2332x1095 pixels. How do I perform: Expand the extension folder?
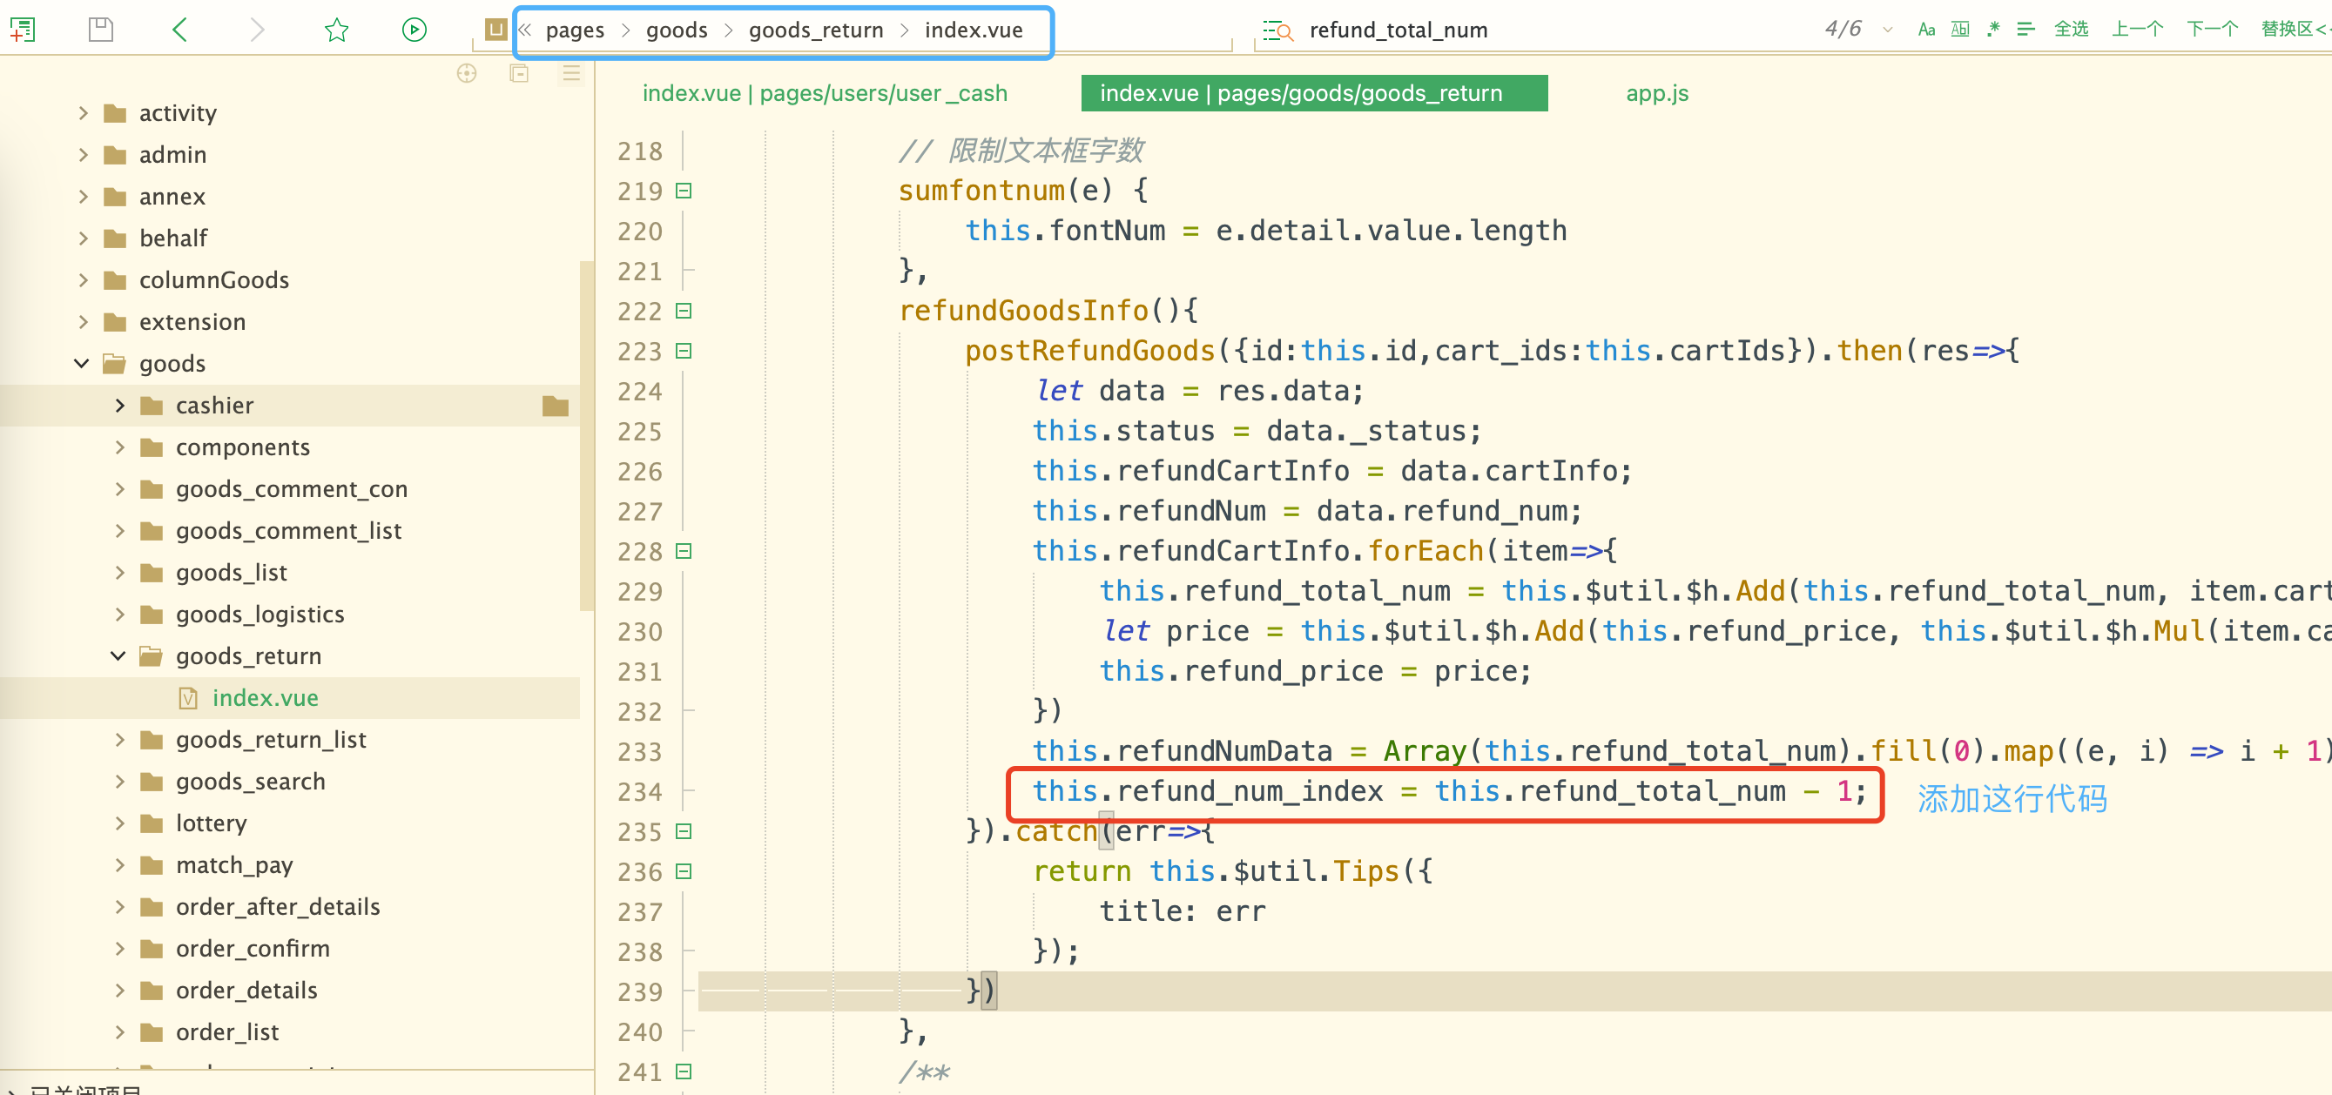tap(84, 321)
